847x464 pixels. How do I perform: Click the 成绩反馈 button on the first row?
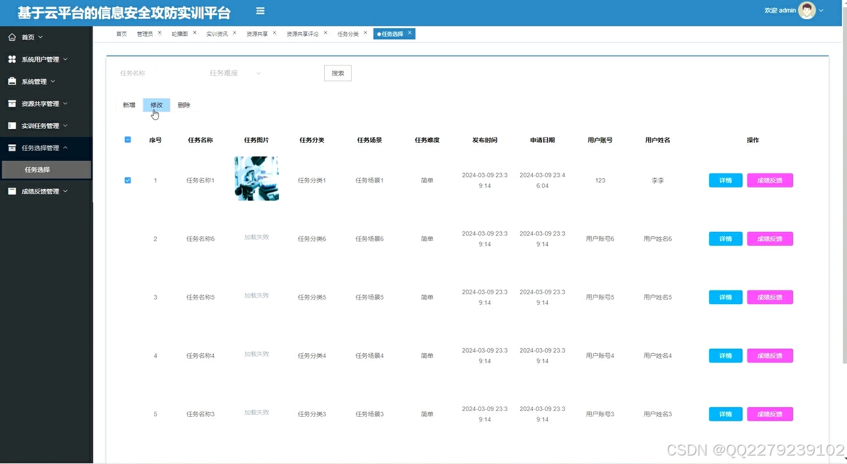(770, 180)
